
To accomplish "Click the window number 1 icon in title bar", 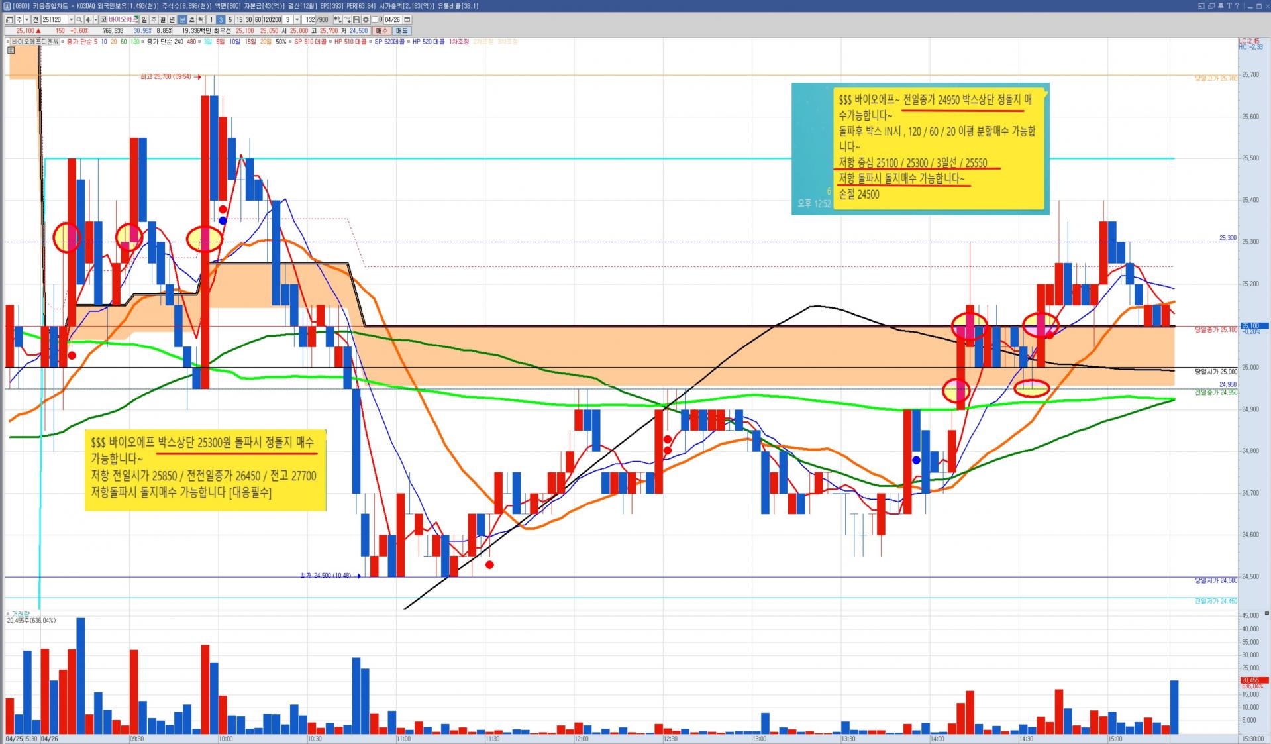I will point(7,6).
